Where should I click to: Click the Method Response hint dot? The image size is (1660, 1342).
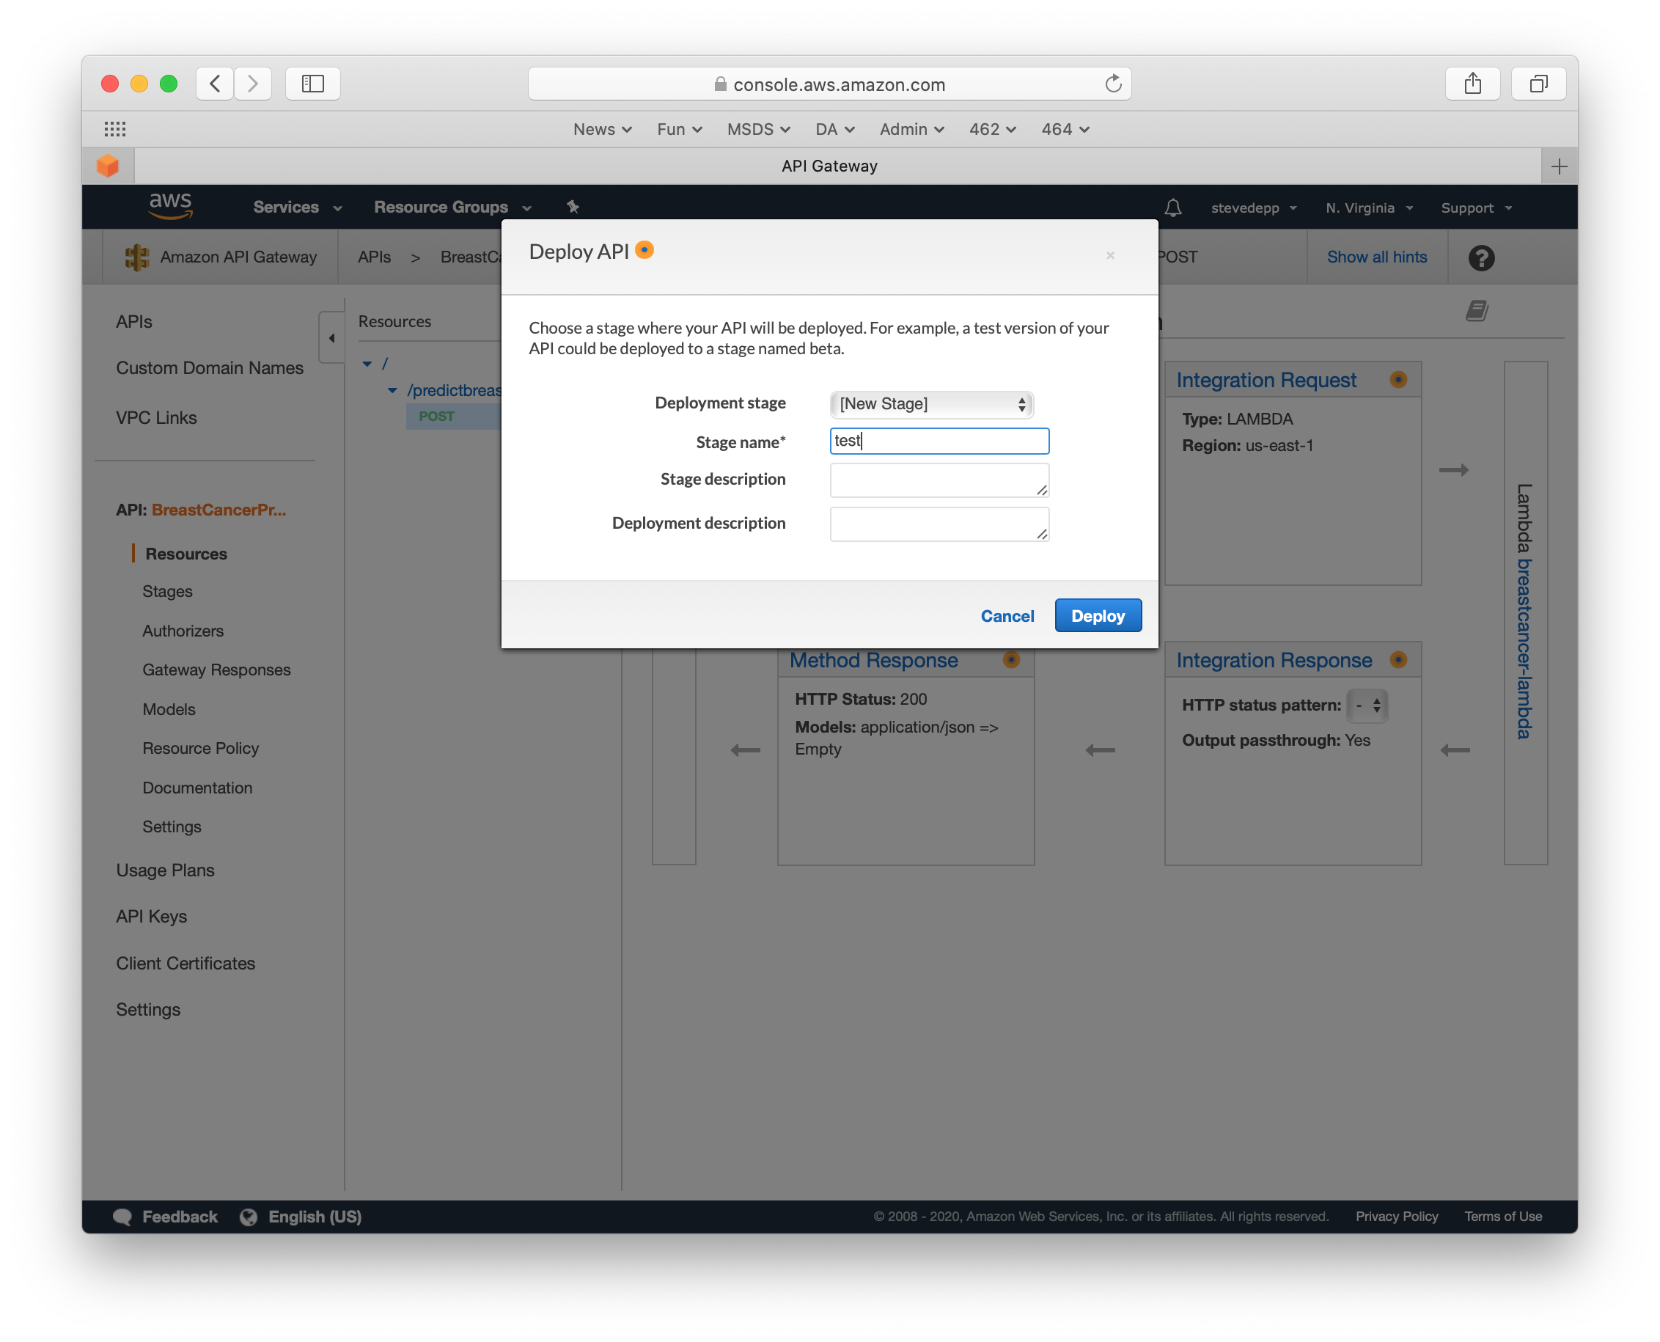[x=1011, y=659]
